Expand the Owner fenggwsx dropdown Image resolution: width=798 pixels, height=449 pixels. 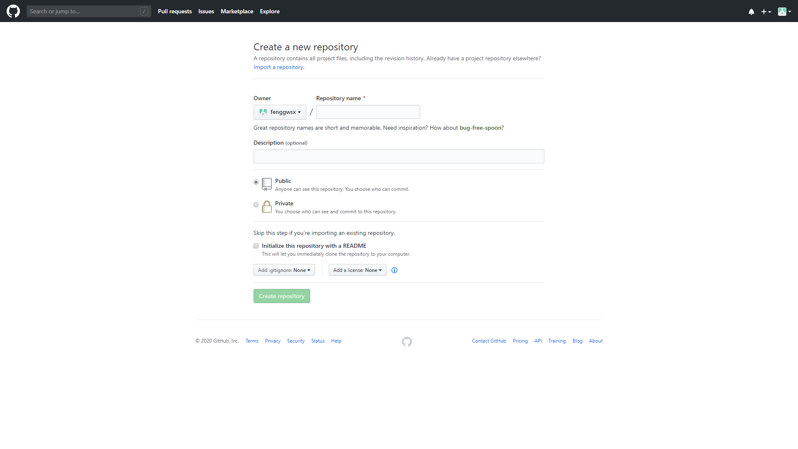[280, 112]
